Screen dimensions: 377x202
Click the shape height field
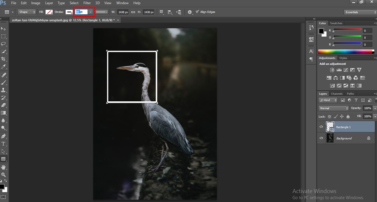(x=148, y=12)
